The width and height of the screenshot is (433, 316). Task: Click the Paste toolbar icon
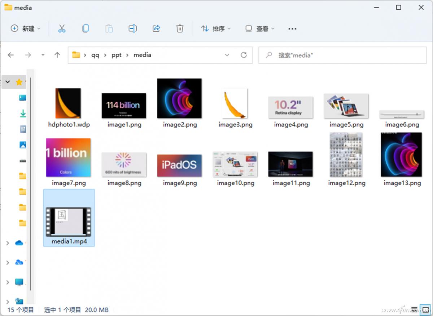tap(109, 28)
